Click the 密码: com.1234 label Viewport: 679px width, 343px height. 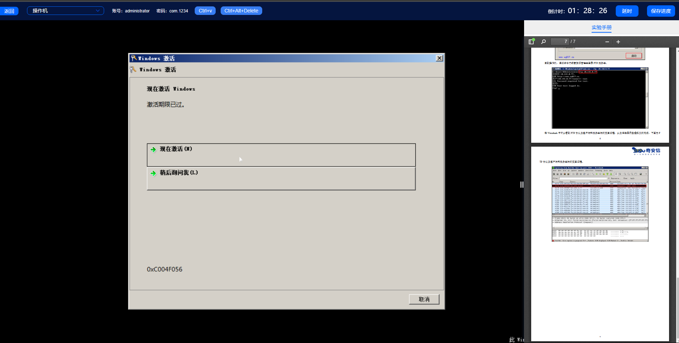[172, 11]
